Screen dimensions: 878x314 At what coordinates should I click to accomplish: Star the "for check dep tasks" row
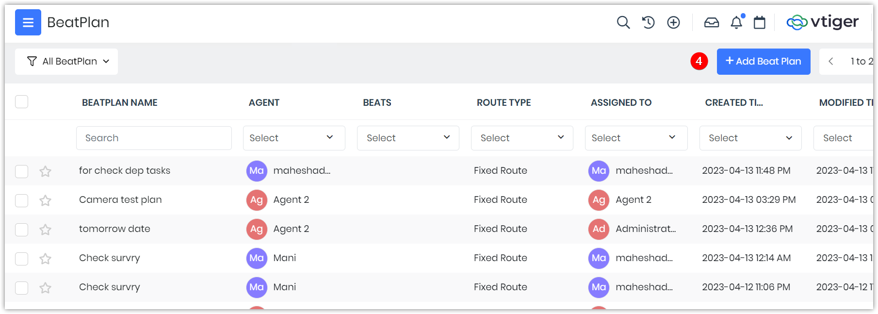(46, 171)
